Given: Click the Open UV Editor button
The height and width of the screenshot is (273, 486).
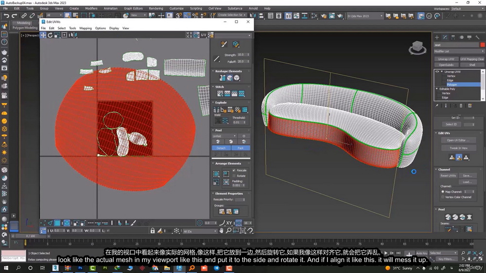Looking at the screenshot, I should click(458, 140).
